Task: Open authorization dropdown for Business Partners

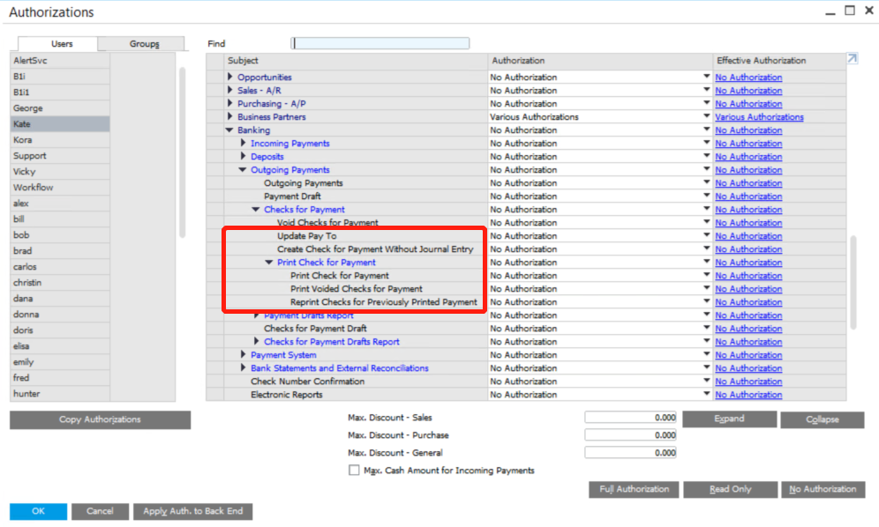Action: click(x=706, y=116)
